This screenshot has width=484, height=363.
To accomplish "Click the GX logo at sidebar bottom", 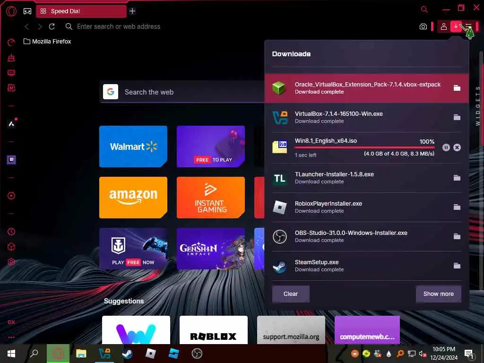I will point(11,322).
